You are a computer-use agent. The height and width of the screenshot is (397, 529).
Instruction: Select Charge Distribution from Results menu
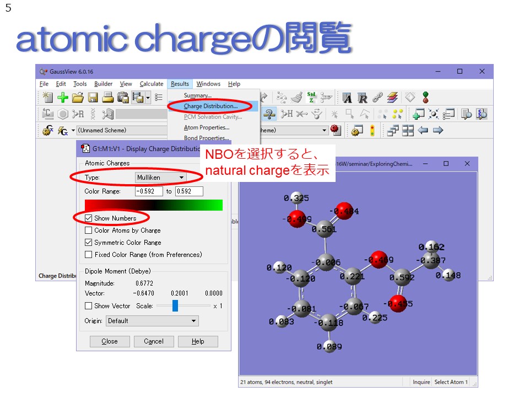pyautogui.click(x=211, y=106)
